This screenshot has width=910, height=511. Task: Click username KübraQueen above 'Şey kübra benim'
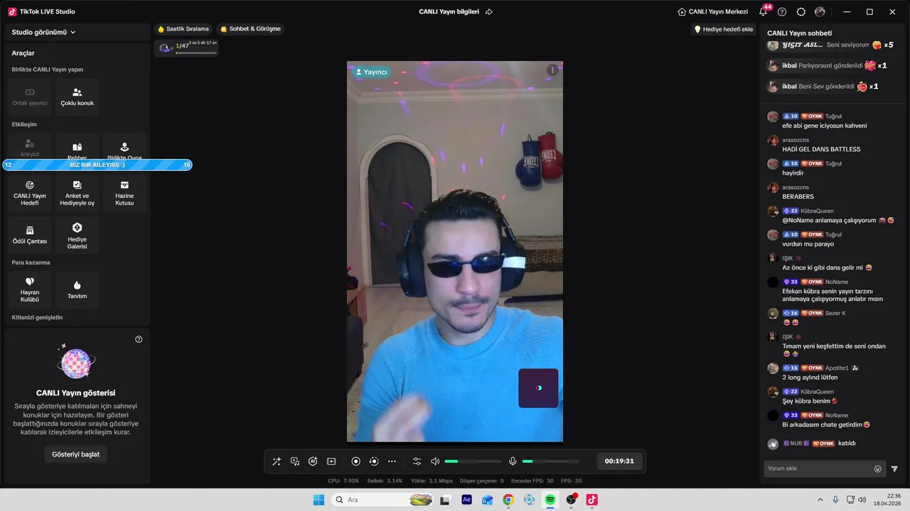pos(816,392)
